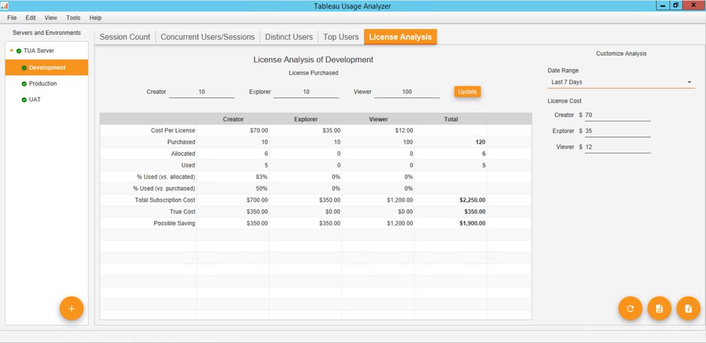Open the Edit menu
Screen dimensions: 706x343
(31, 18)
